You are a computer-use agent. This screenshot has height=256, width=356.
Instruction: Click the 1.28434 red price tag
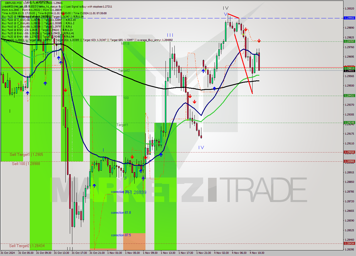click(350, 243)
